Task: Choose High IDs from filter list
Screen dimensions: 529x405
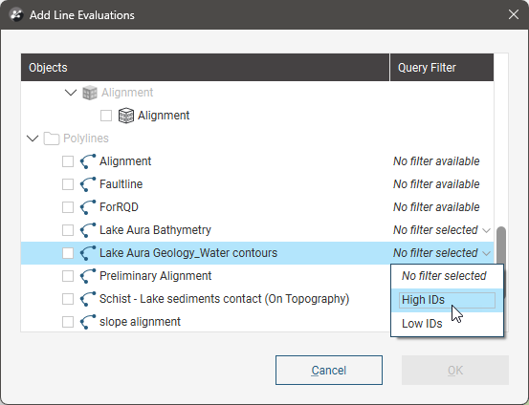Action: click(x=447, y=300)
